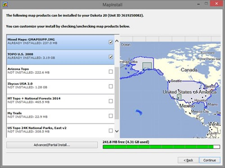Check US Topo 24K National Parks checkbox
The width and height of the screenshot is (225, 168).
pyautogui.click(x=111, y=130)
